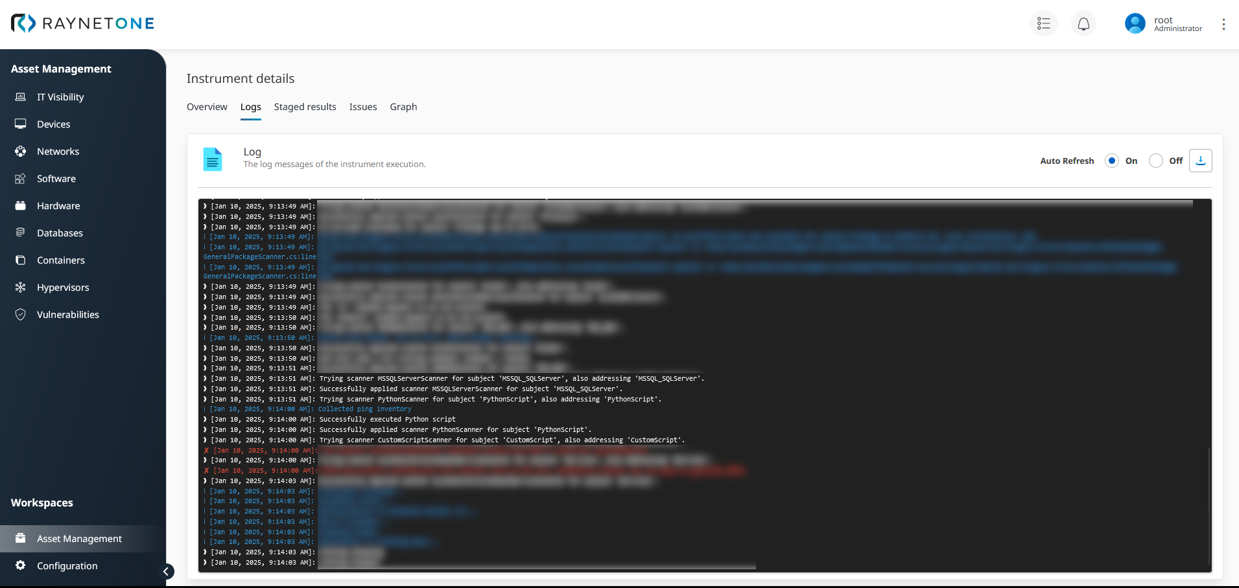Open the Hypervisors section
Viewport: 1239px width, 588px height.
(63, 288)
